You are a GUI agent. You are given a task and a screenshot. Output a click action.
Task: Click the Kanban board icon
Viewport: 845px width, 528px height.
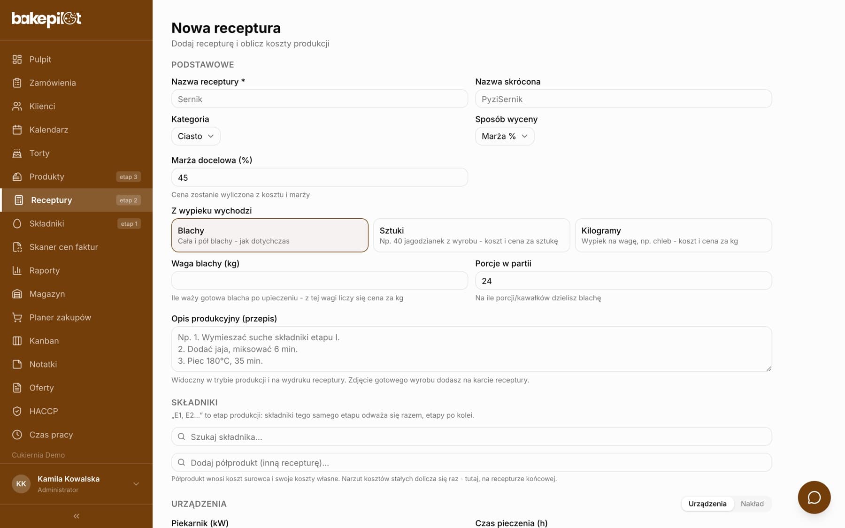tap(17, 341)
